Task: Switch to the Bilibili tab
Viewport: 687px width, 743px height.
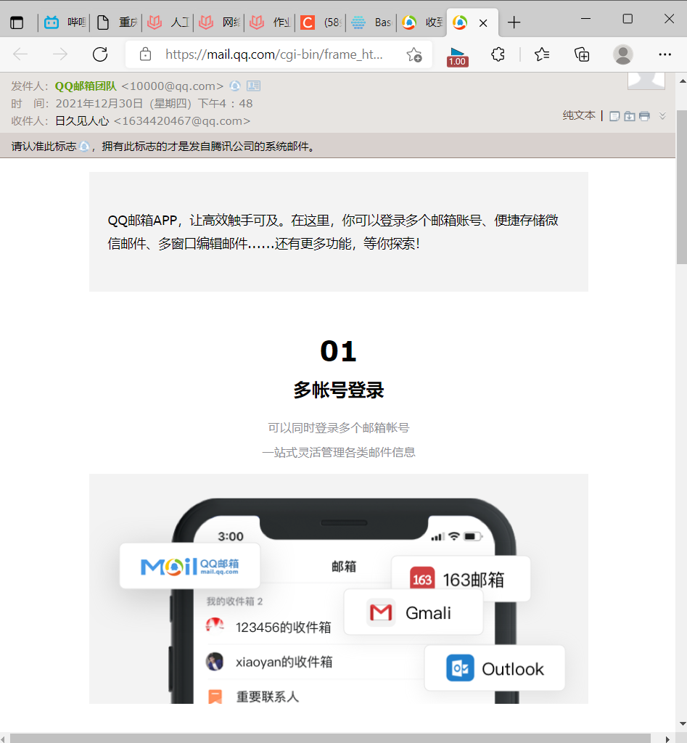Action: 65,22
